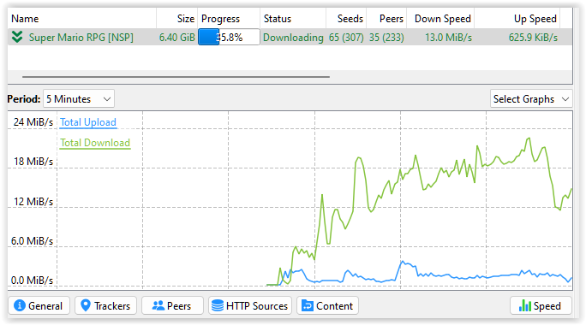Screen dimensions: 586x325
Task: Show the HTTP Sources tab
Action: tap(250, 305)
